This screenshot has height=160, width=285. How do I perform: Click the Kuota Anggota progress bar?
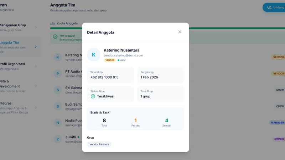(167, 28)
